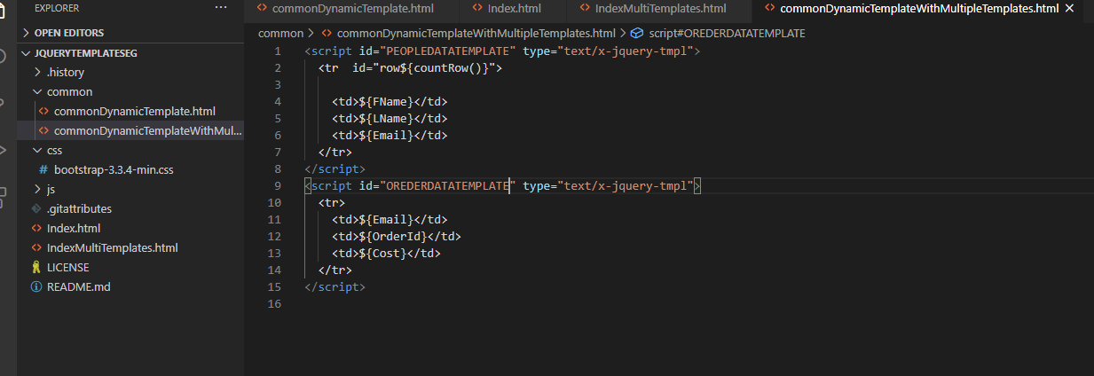This screenshot has width=1094, height=376.
Task: Open Explorer more actions ellipsis menu
Action: pos(221,8)
